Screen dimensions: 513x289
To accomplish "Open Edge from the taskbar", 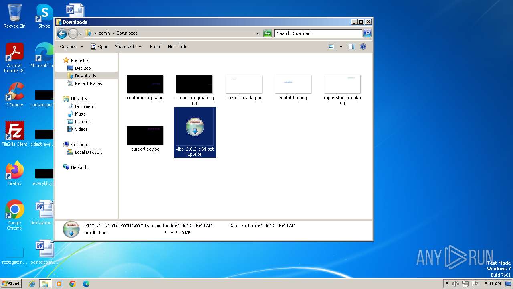I will pos(86,284).
